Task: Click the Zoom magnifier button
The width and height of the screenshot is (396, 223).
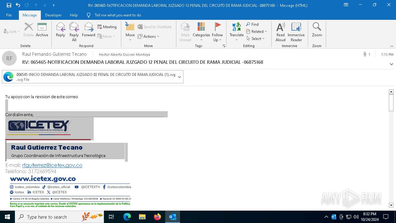Action: point(317,30)
